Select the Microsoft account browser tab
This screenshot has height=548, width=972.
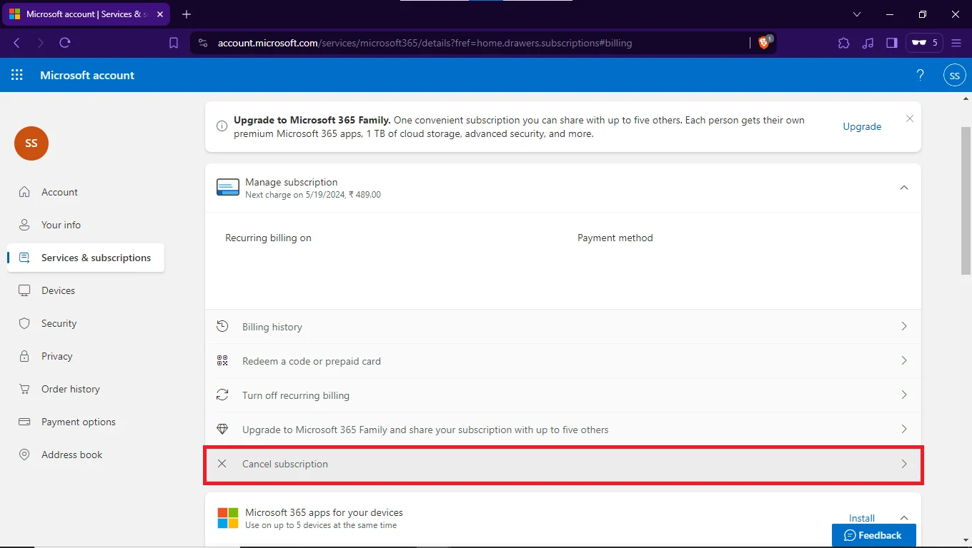click(86, 14)
